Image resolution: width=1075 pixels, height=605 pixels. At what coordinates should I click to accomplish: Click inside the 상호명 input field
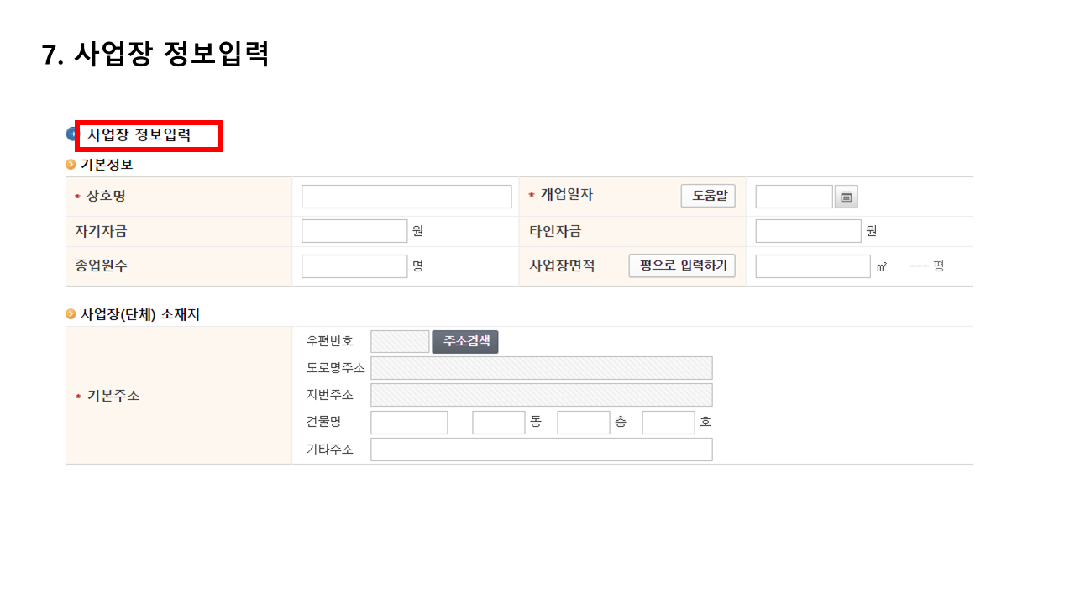click(x=406, y=196)
